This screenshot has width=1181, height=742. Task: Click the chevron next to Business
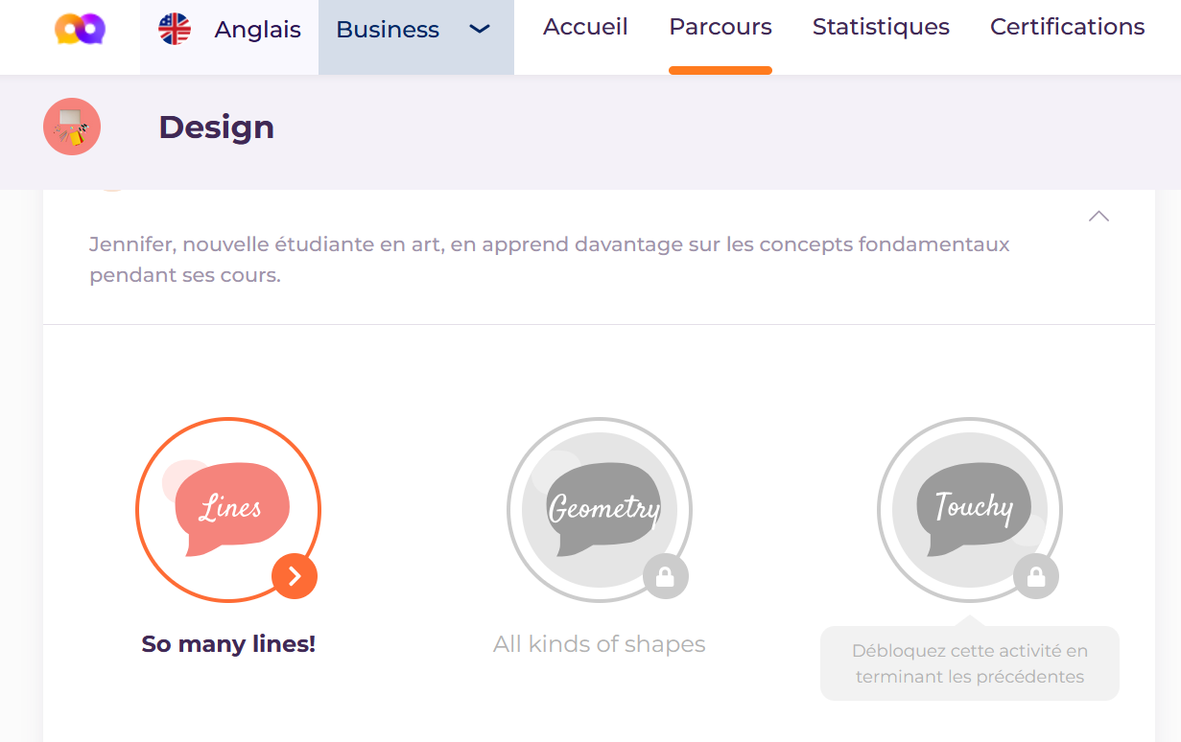pos(479,30)
